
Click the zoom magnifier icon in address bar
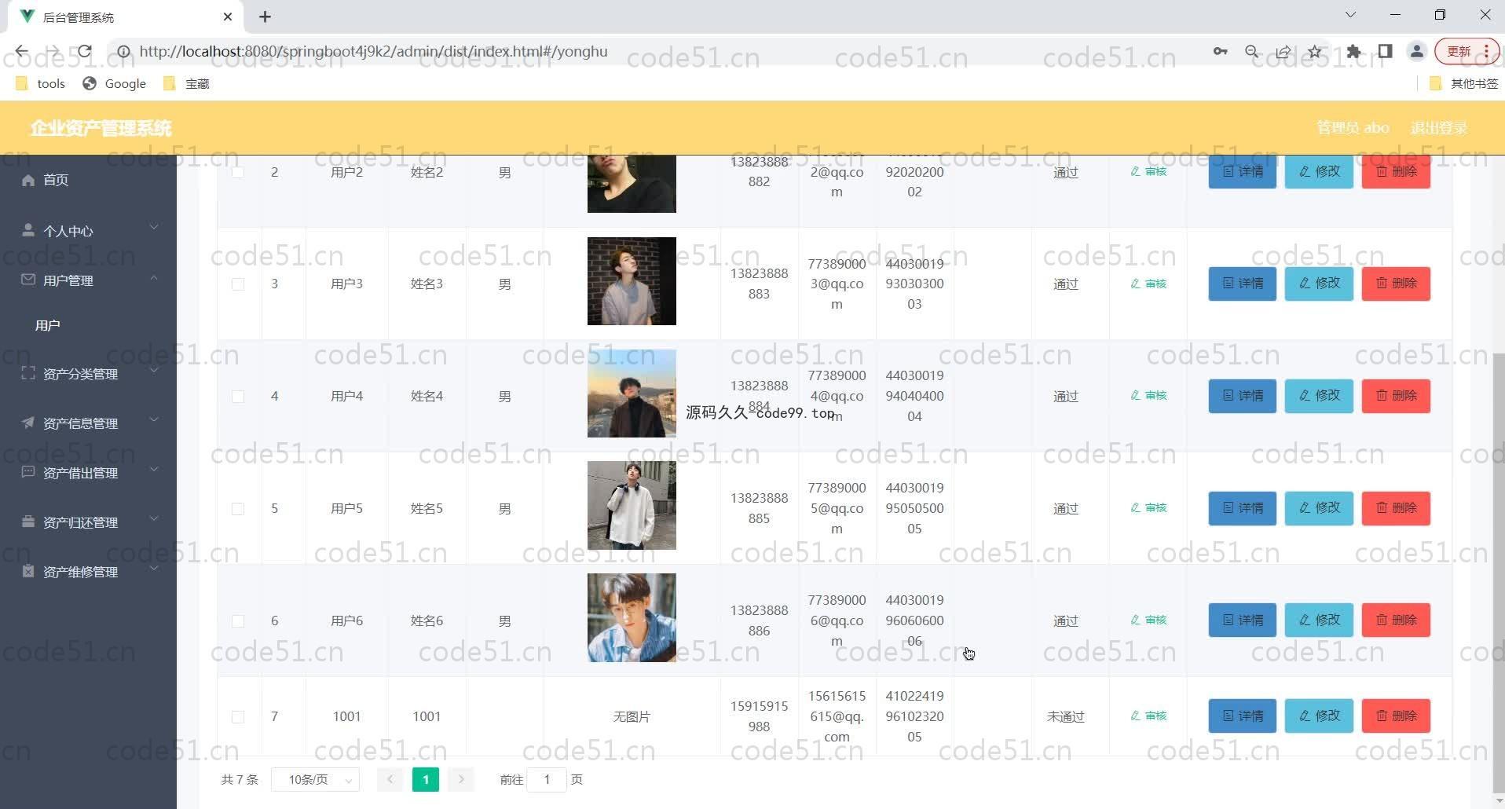(x=1252, y=51)
